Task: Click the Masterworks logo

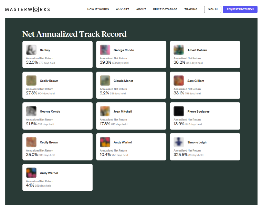Action: tap(28, 9)
